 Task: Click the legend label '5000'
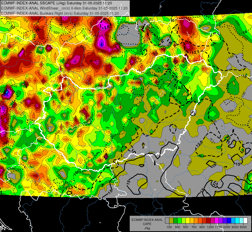(243, 227)
